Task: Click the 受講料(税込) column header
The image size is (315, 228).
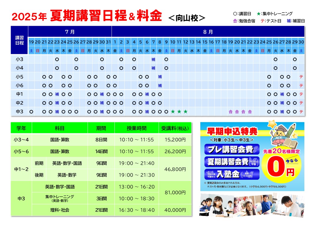Action: (x=175, y=128)
